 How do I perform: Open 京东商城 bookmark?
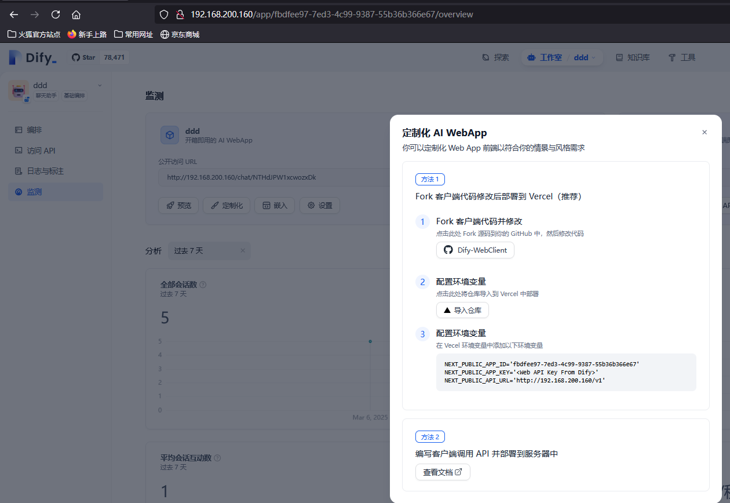[180, 34]
